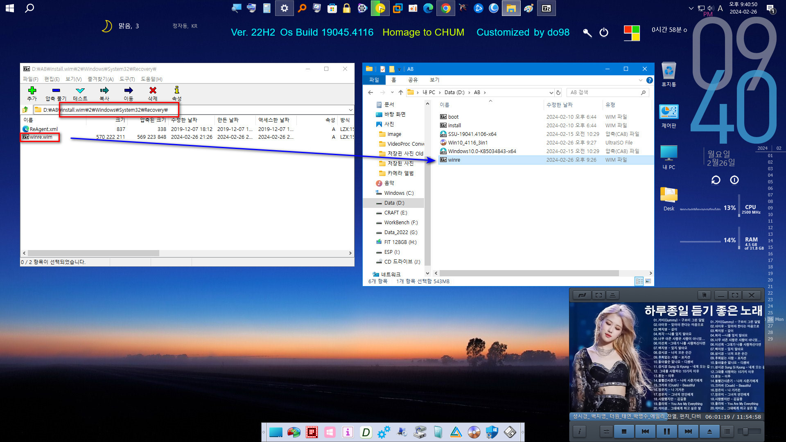The width and height of the screenshot is (786, 442).
Task: Refresh the AB folder in Explorer
Action: 558,92
